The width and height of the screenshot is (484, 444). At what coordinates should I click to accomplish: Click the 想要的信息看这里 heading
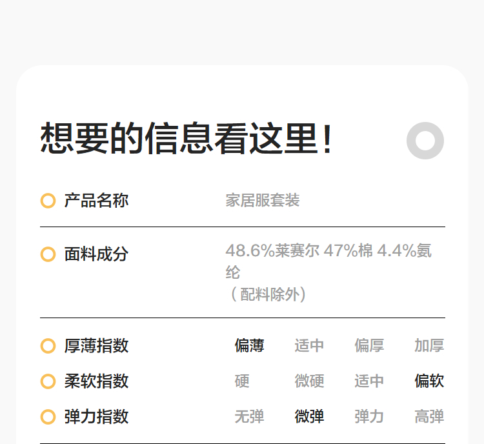click(187, 139)
